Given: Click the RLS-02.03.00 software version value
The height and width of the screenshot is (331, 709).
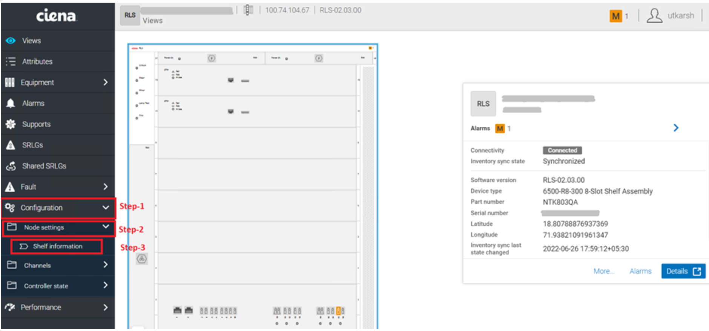Looking at the screenshot, I should pos(564,180).
